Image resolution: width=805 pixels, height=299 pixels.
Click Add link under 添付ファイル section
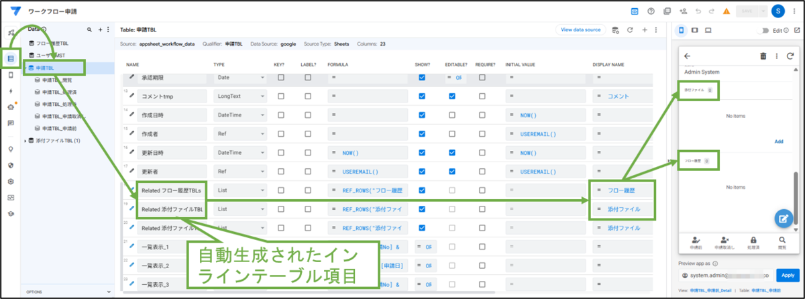click(x=779, y=141)
